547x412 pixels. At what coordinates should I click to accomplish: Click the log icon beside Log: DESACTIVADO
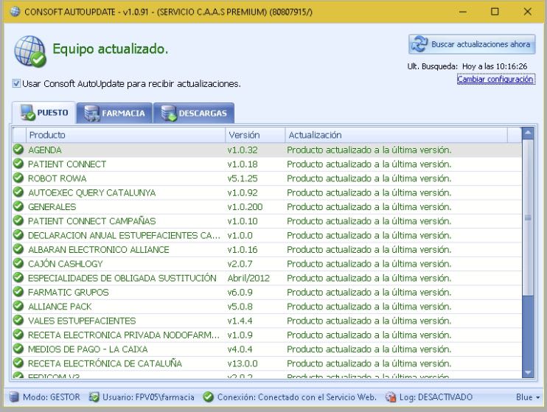point(391,397)
